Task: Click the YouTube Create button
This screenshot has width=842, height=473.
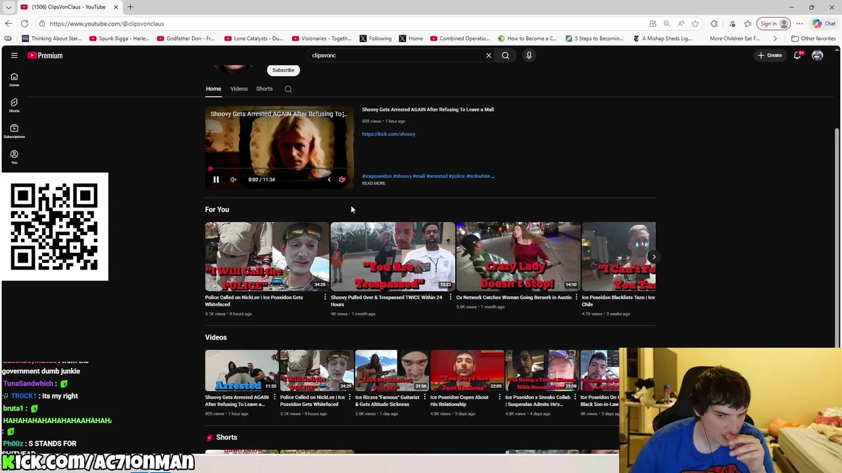Action: click(770, 55)
